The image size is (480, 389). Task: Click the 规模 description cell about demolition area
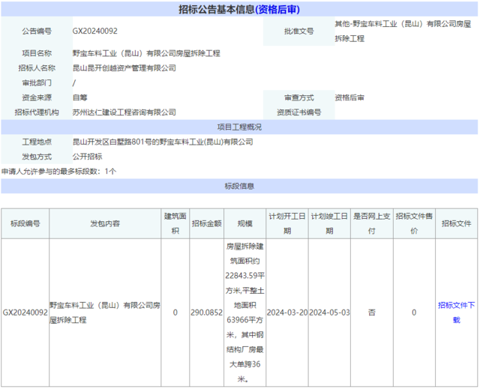[245, 313]
